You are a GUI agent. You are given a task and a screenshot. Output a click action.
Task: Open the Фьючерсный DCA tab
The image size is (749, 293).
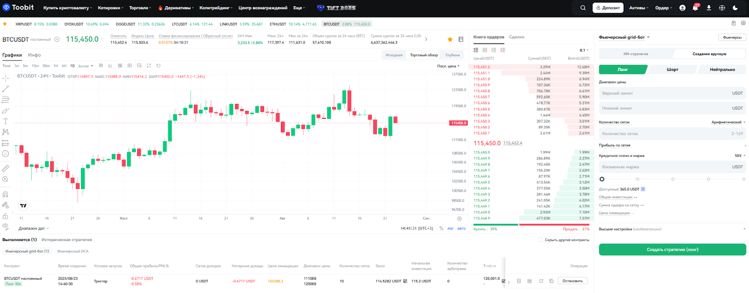[x=73, y=251]
